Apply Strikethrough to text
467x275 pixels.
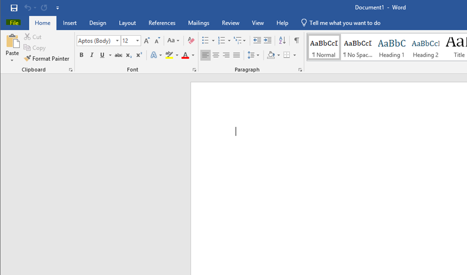point(118,56)
